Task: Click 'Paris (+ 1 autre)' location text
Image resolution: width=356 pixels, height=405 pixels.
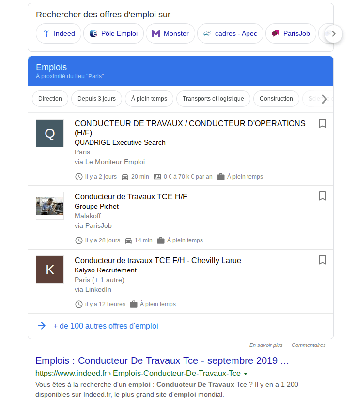Action: pos(99,280)
